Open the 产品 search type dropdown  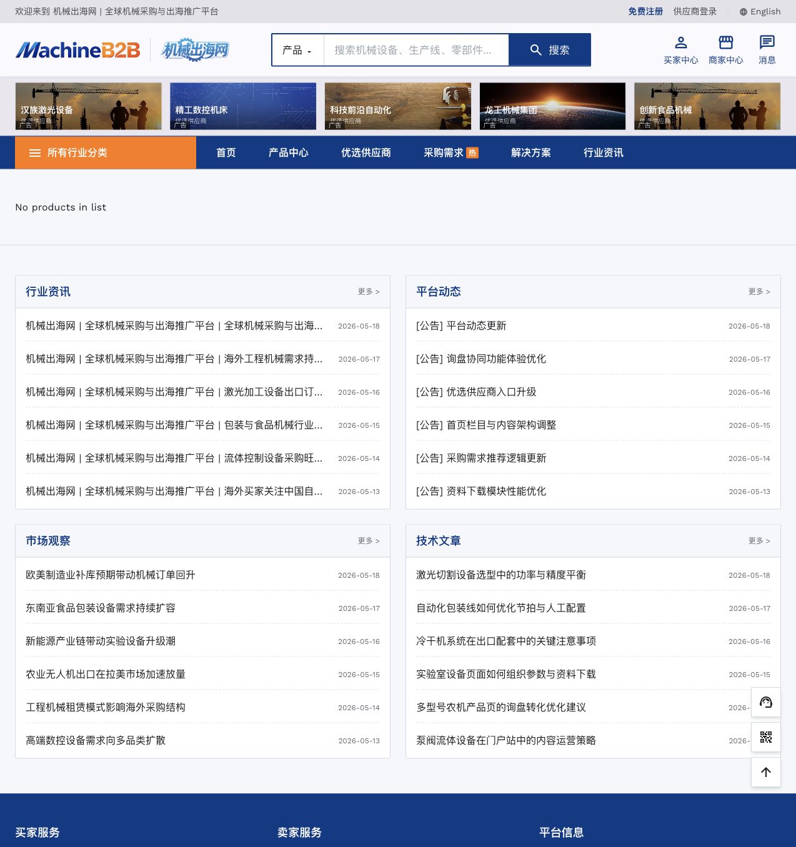pos(297,50)
